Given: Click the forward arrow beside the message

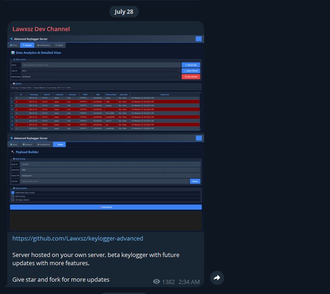Looking at the screenshot, I should click(x=217, y=278).
